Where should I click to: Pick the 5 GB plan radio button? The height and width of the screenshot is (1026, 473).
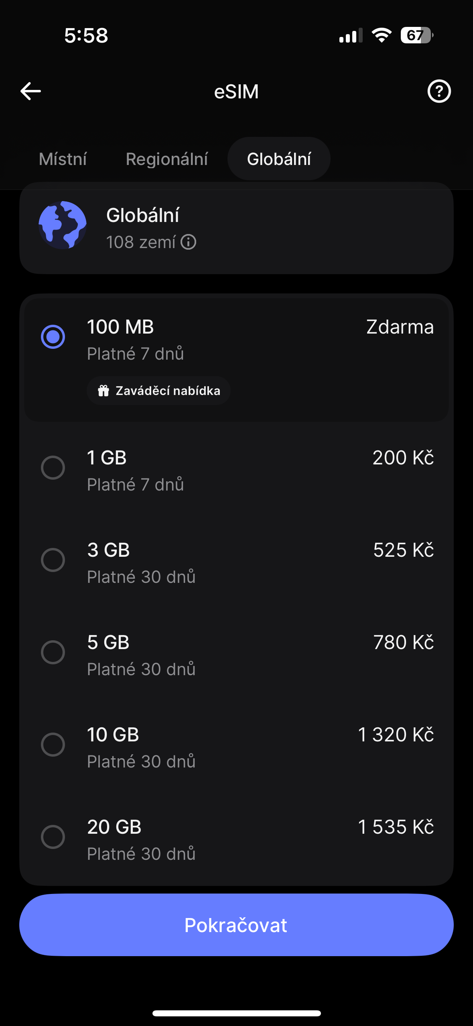pyautogui.click(x=53, y=652)
